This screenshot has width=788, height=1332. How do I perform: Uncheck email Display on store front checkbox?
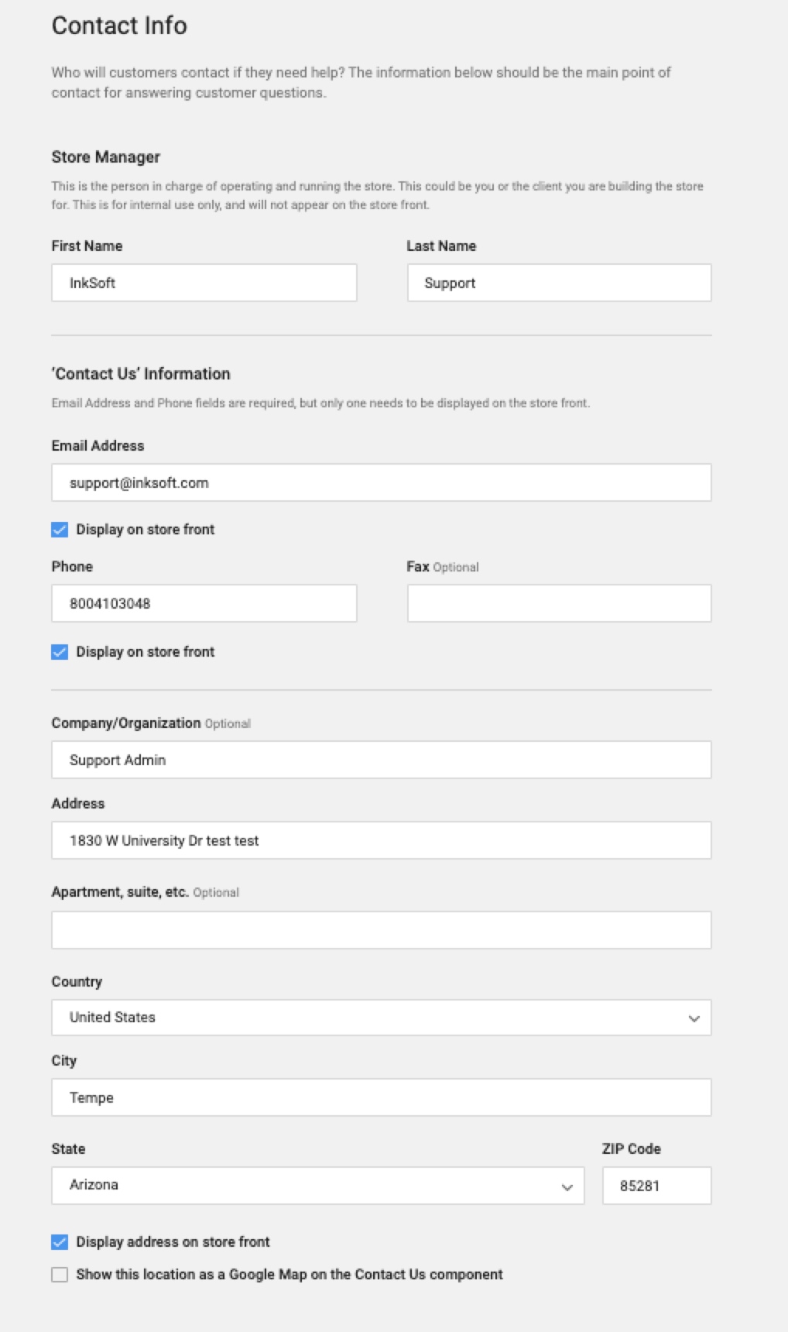point(60,530)
